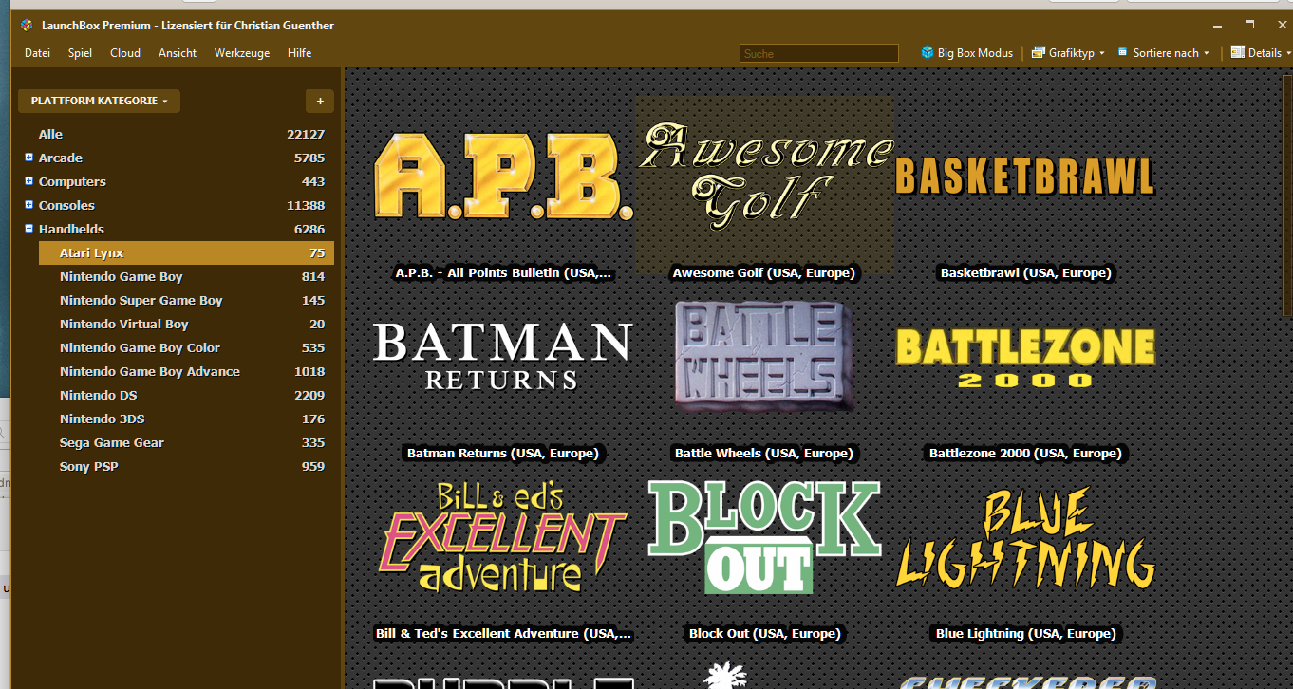Maximize the LaunchBox window

pyautogui.click(x=1249, y=25)
